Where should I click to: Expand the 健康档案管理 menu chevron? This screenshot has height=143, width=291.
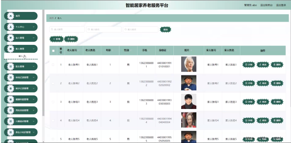pos(34,99)
